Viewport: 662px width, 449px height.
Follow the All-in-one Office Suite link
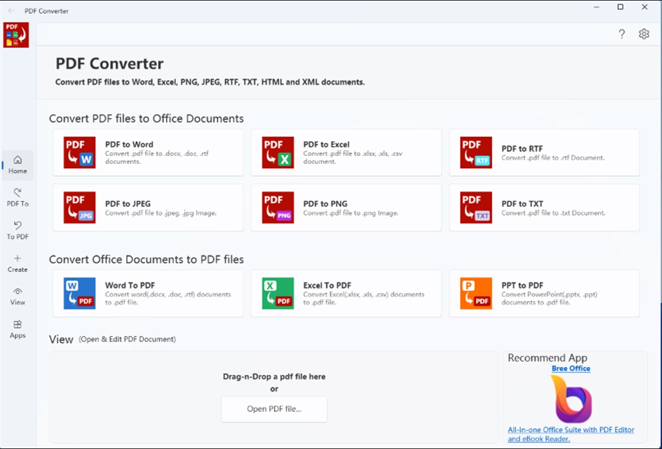571,434
